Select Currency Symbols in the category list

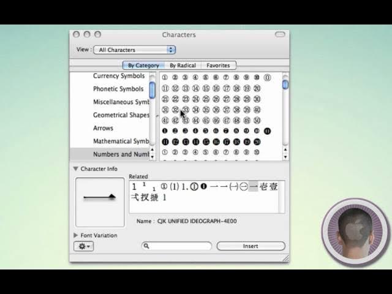(x=119, y=76)
